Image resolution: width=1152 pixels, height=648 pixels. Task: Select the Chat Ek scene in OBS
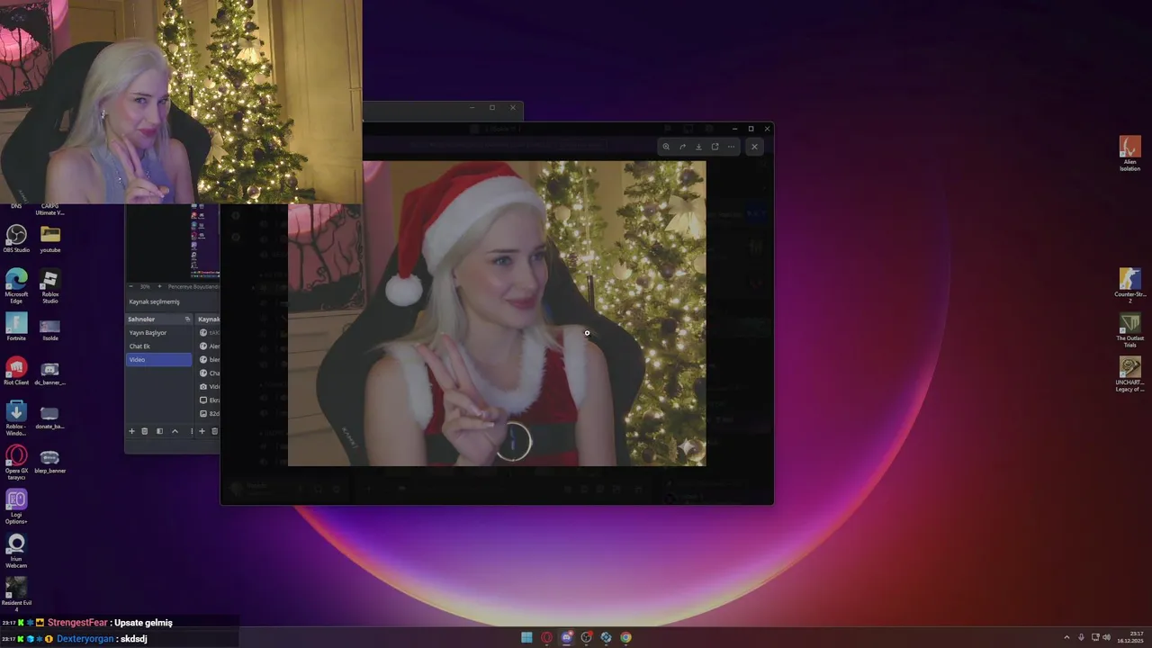[x=158, y=346]
